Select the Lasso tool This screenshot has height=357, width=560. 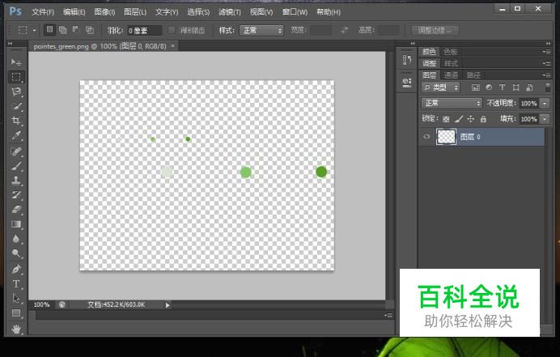pyautogui.click(x=16, y=91)
